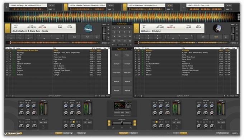Open right playlist gear options menu
244x140 pixels.
pos(142,96)
